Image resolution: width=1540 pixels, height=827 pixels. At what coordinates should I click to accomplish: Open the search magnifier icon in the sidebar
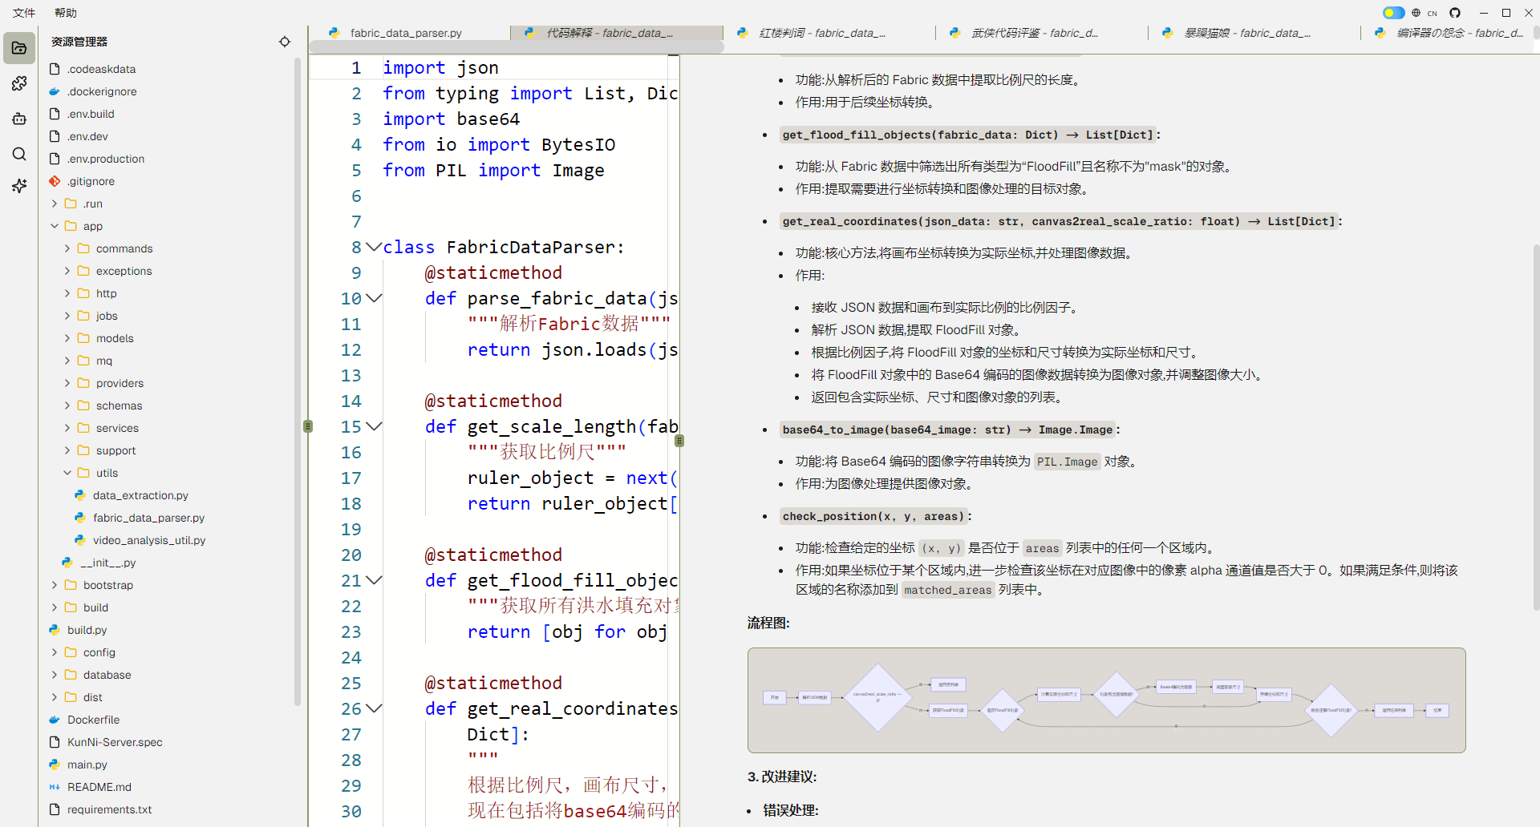tap(19, 154)
